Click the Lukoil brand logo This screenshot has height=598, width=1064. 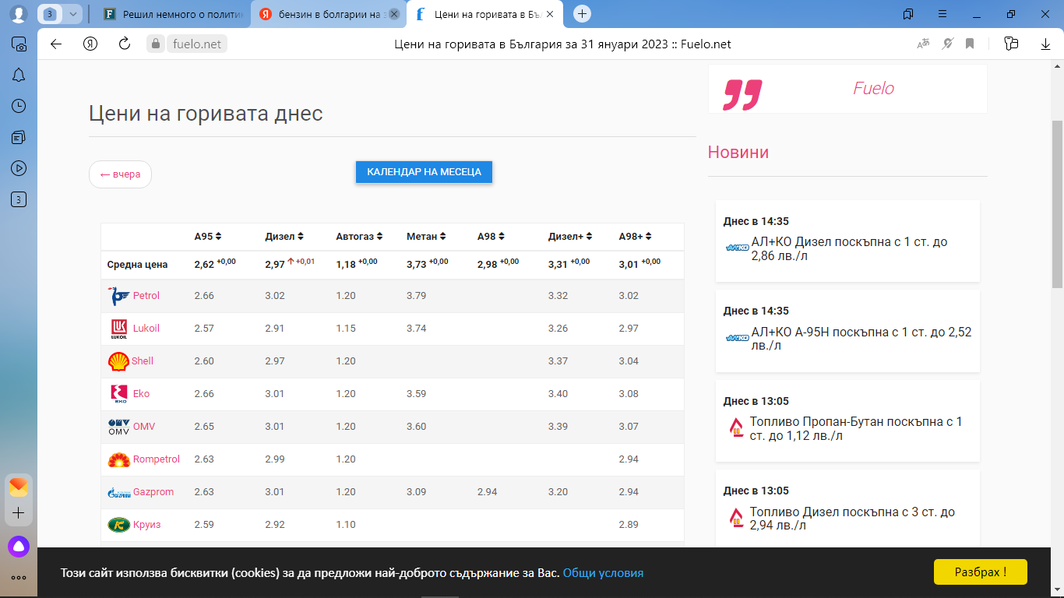pyautogui.click(x=118, y=329)
